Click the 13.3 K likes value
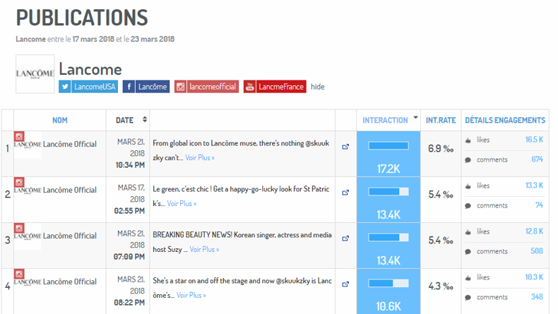Viewport: 558px width, 314px height. (x=534, y=186)
